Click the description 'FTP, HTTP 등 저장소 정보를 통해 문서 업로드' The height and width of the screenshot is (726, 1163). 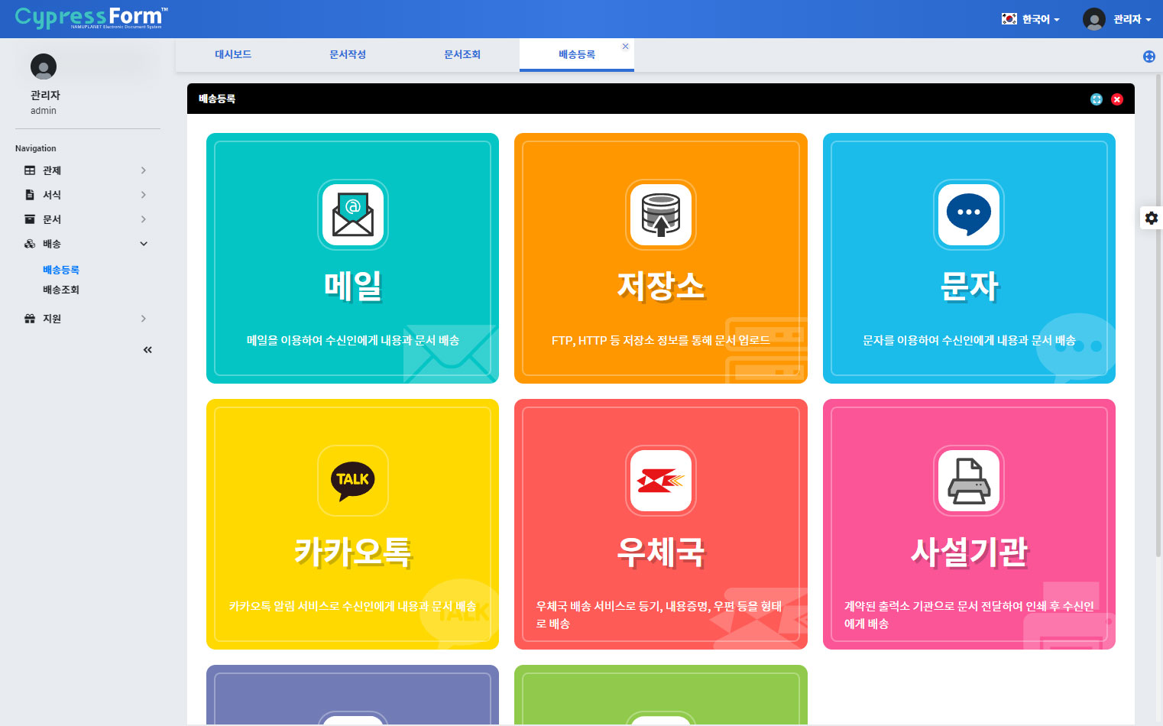tap(661, 340)
